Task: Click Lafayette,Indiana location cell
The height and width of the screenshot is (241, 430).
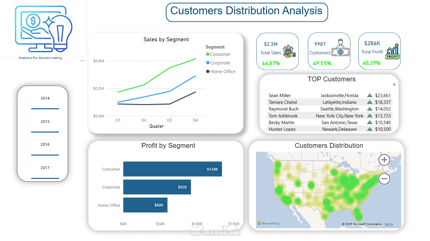Action: point(340,102)
